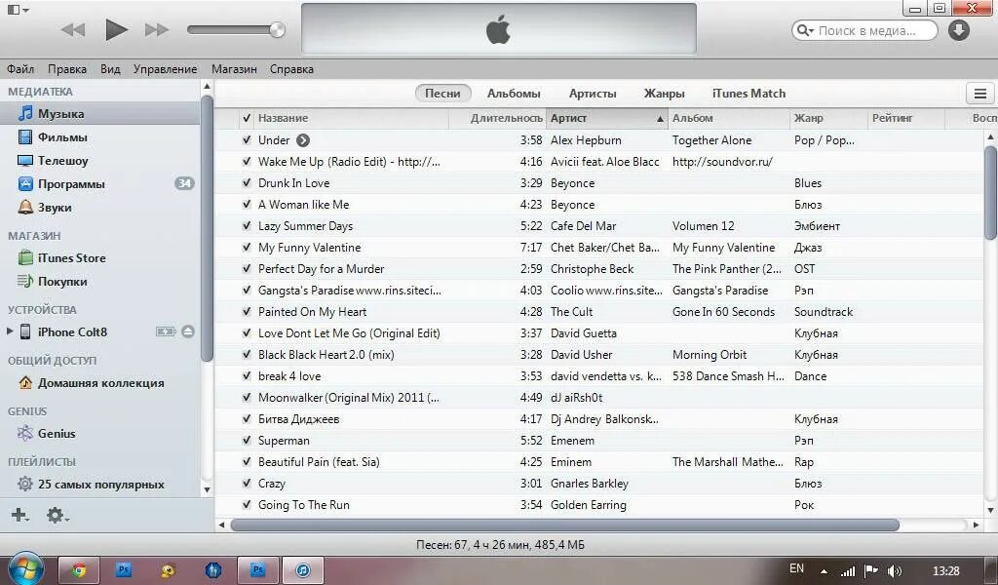The width and height of the screenshot is (998, 585).
Task: Open the Windows Start button
Action: tap(25, 568)
